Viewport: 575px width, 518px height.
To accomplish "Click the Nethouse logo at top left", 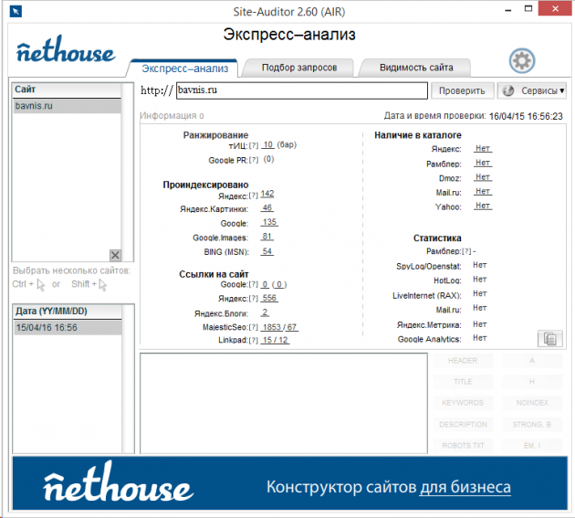I will click(66, 51).
